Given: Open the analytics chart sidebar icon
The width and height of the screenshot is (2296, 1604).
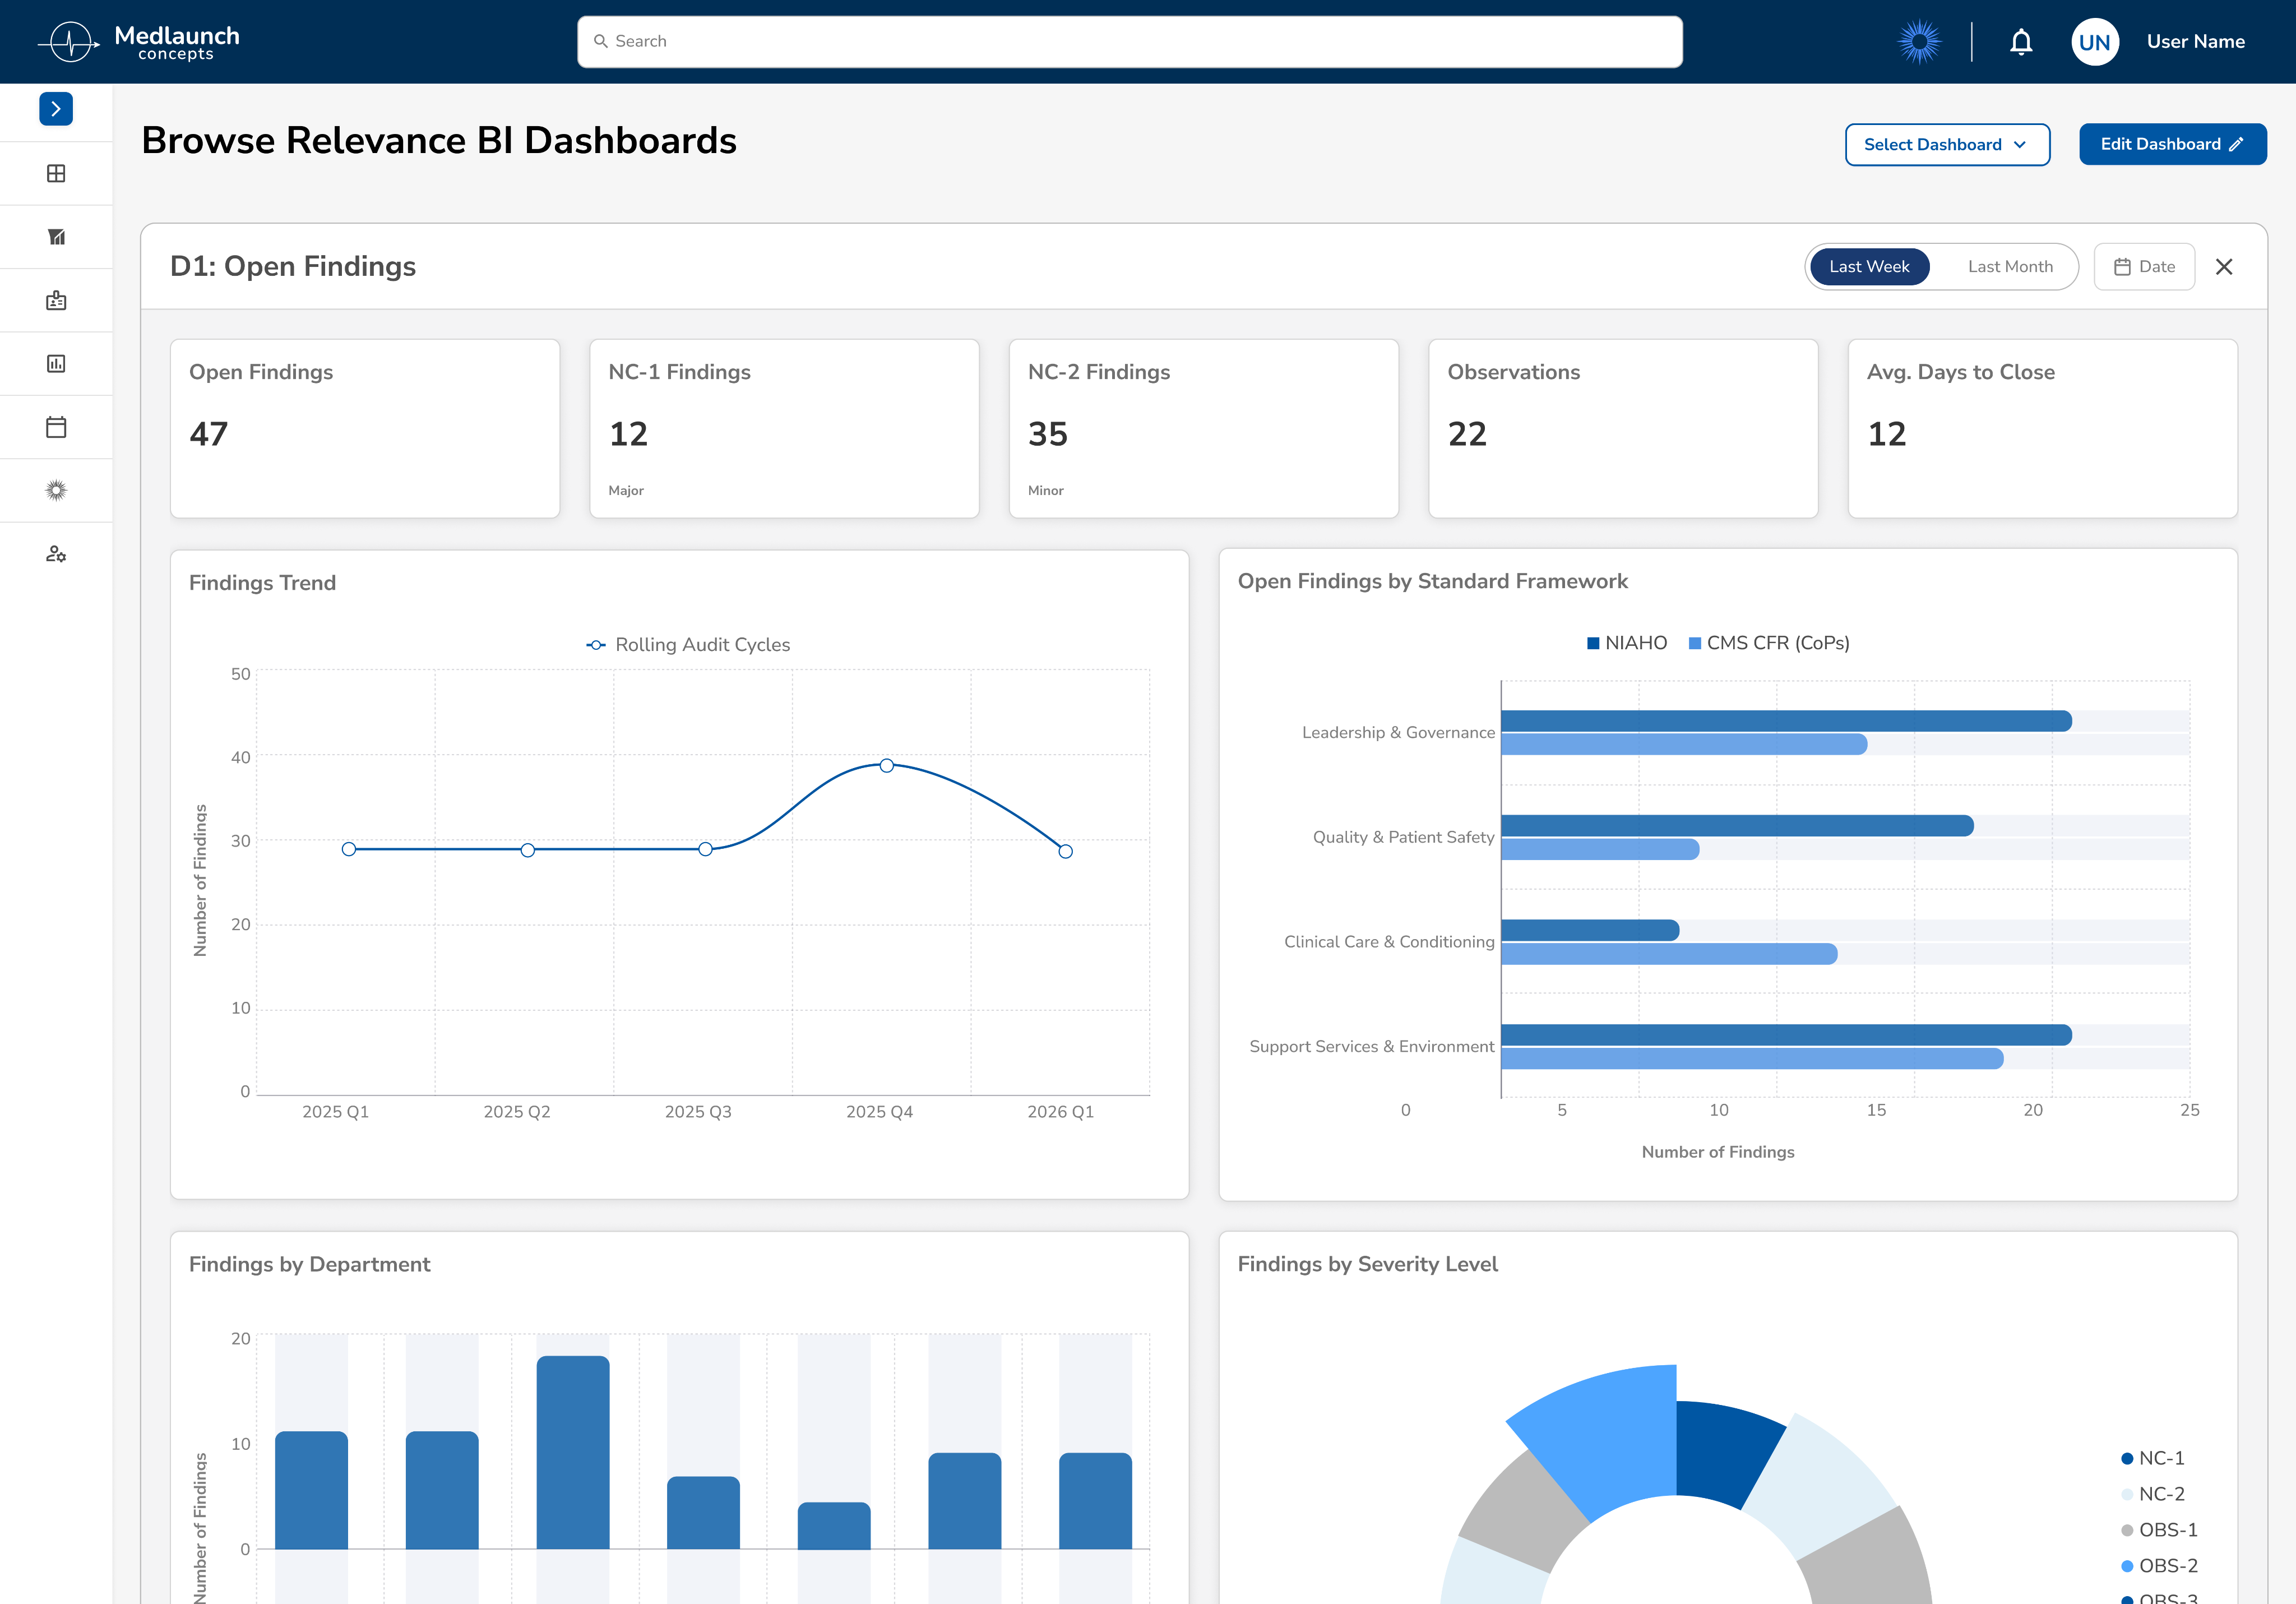Looking at the screenshot, I should pyautogui.click(x=56, y=237).
